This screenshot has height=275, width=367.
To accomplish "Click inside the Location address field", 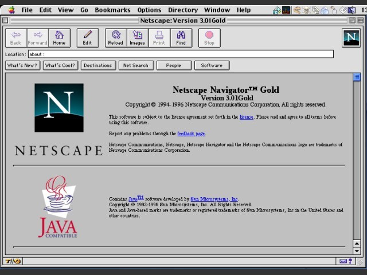I will coord(181,54).
